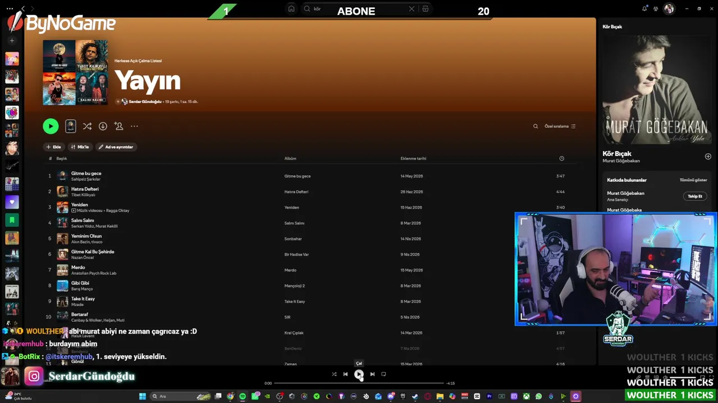Click the Mix'le button
718x403 pixels.
tap(80, 147)
